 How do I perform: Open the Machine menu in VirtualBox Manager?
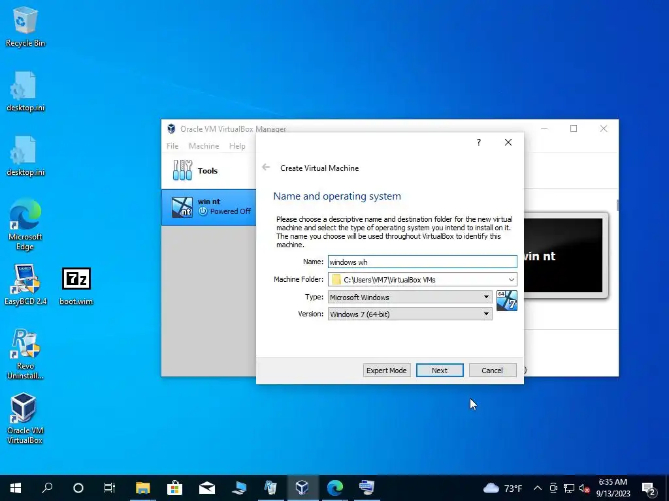tap(204, 145)
